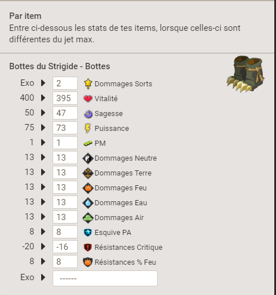
Task: Open the bottom Exo dashed dropdown field
Action: click(x=105, y=278)
